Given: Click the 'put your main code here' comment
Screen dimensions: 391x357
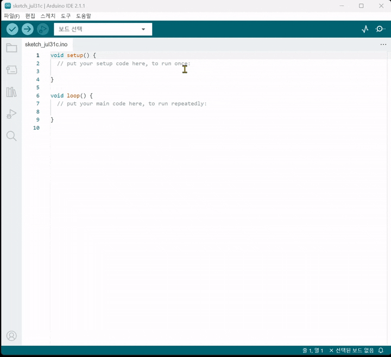Looking at the screenshot, I should 132,104.
